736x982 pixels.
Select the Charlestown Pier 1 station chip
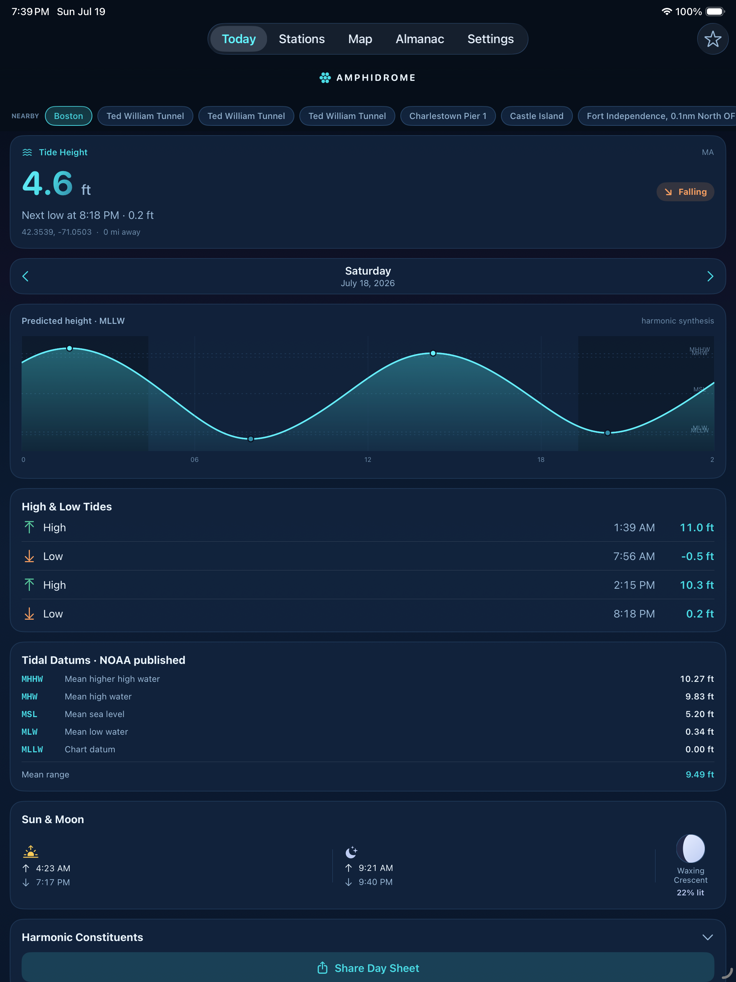[448, 116]
